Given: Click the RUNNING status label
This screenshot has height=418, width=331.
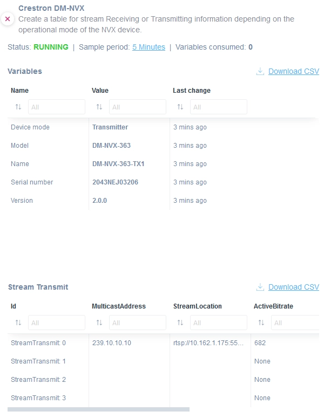Looking at the screenshot, I should [x=51, y=47].
